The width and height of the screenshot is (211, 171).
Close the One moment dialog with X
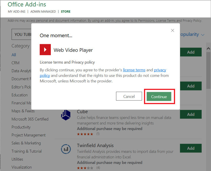point(173,30)
